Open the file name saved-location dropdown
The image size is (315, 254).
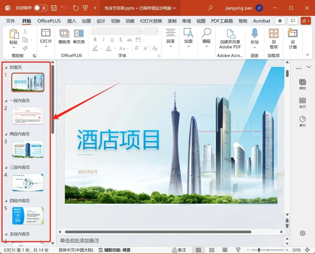pyautogui.click(x=174, y=8)
